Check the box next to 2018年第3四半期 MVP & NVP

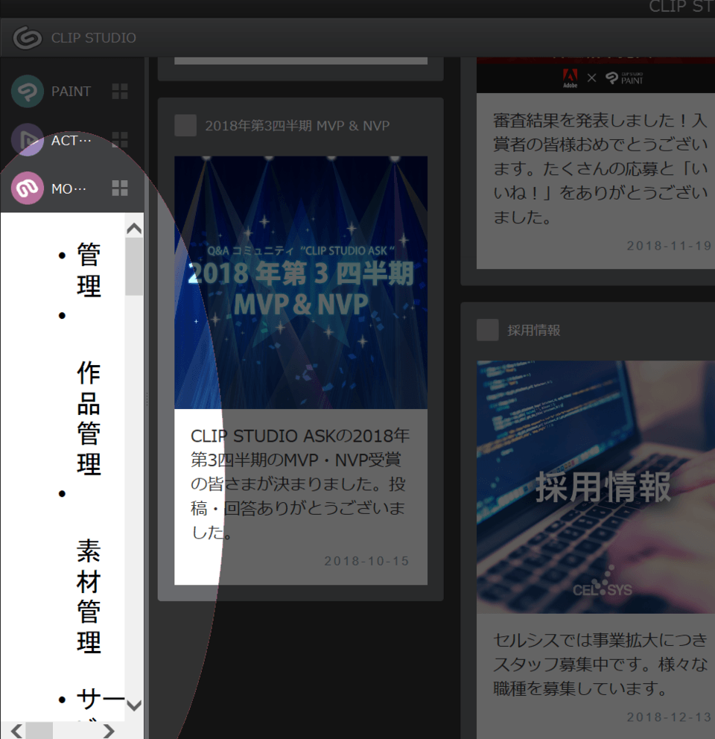pyautogui.click(x=185, y=125)
